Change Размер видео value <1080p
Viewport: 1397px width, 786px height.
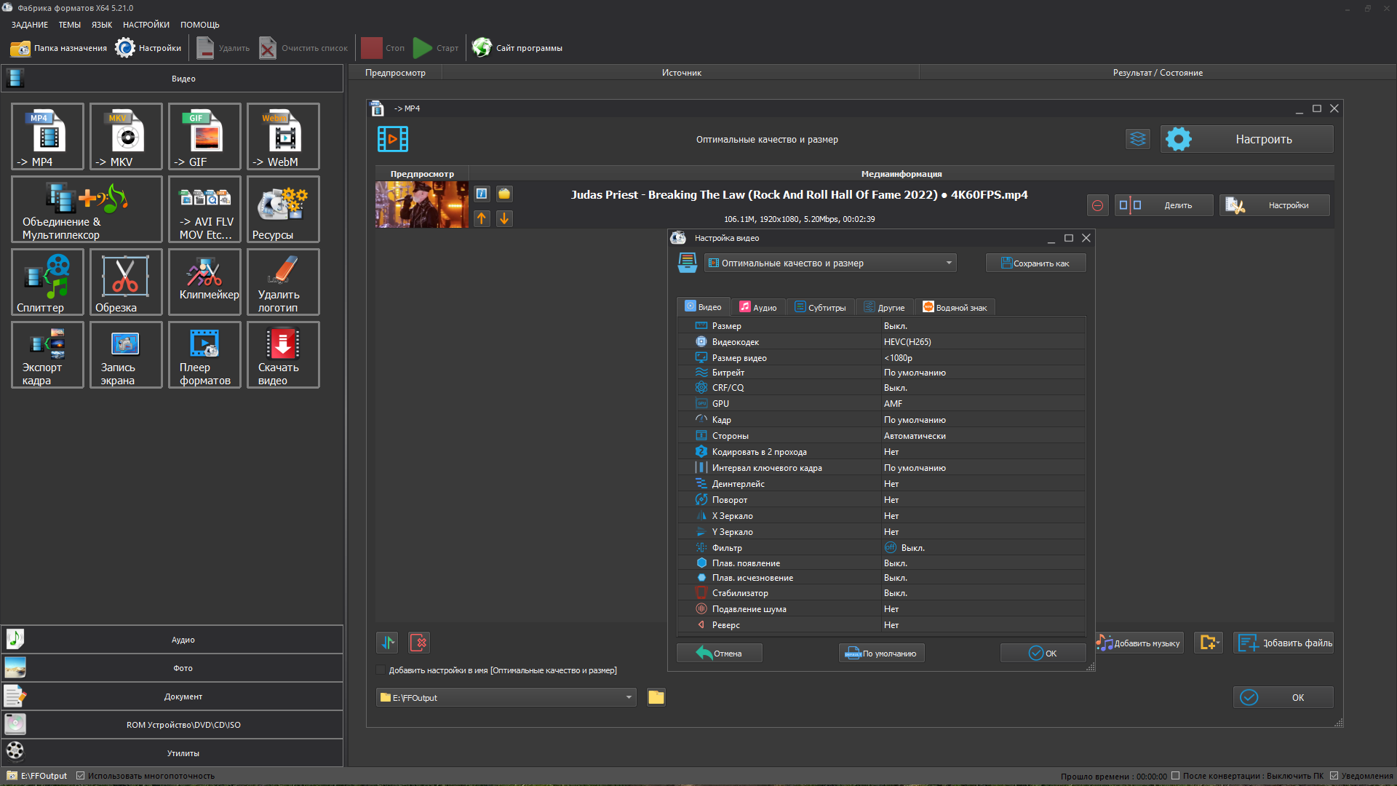coord(983,358)
